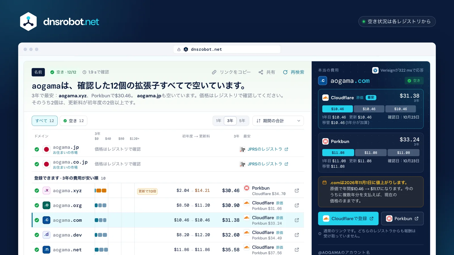The image size is (454, 255).
Task: Click the 更新で7.0倍 badge
Action: 147,191
